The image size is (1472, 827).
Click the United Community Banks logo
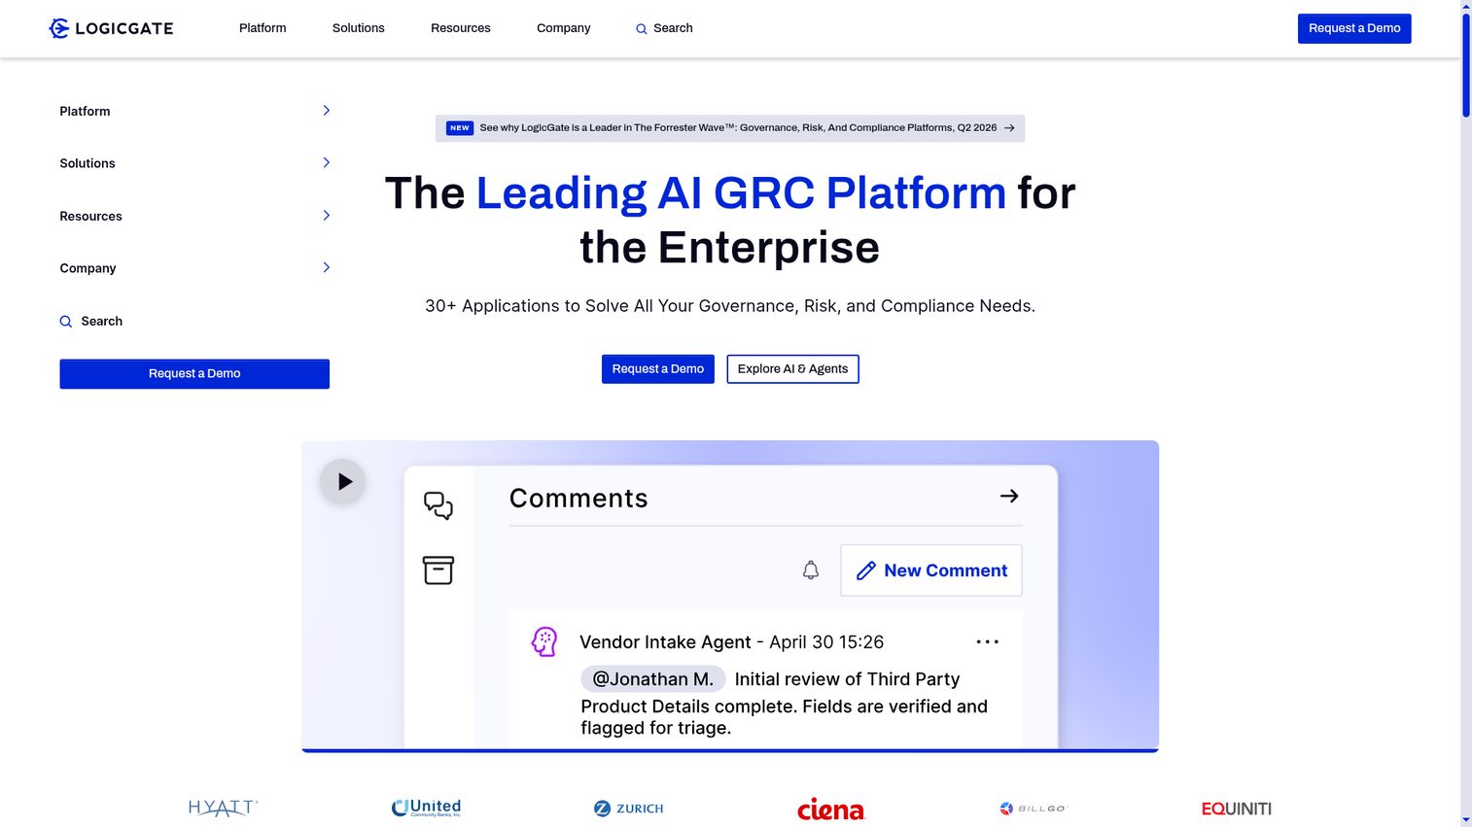[426, 808]
